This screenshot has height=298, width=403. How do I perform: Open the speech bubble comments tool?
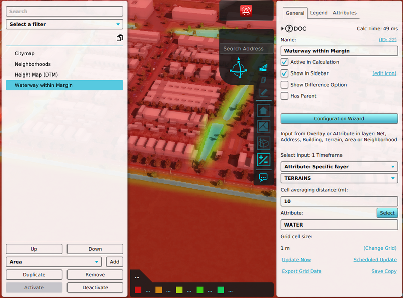263,177
